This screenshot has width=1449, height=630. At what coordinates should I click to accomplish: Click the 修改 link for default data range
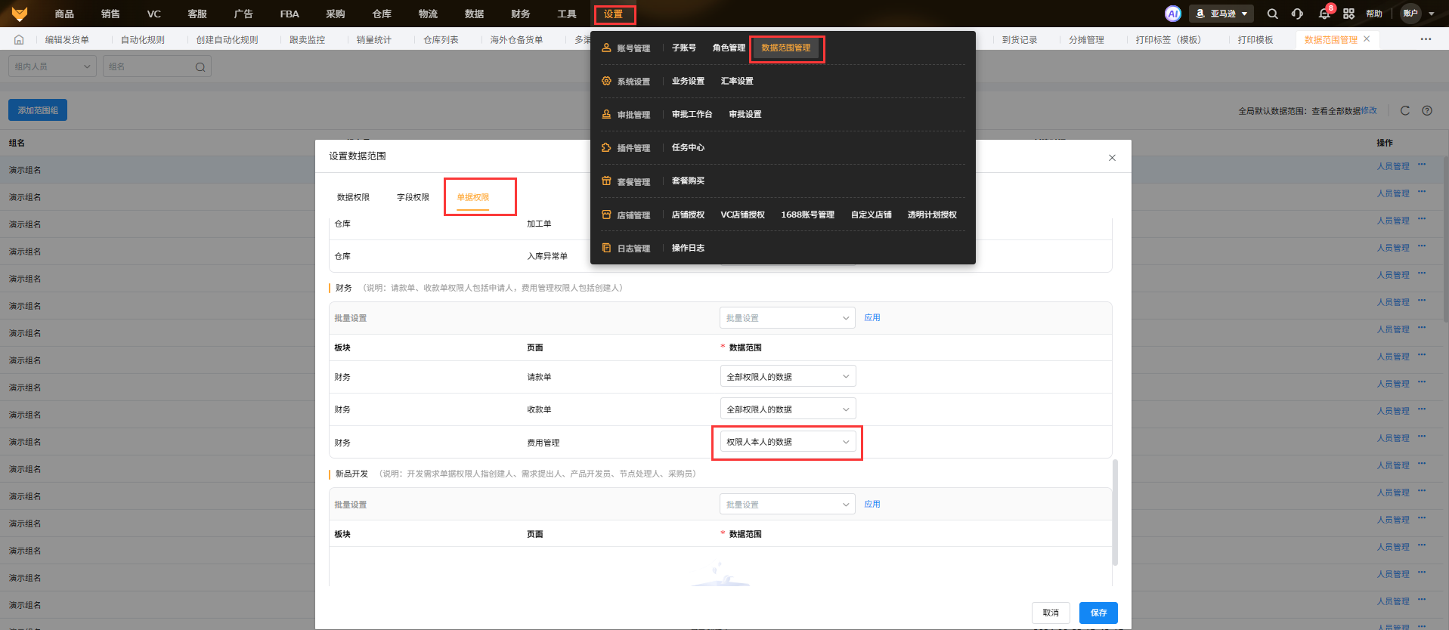(1369, 110)
